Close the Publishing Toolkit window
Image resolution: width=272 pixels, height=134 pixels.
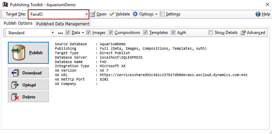(267, 4)
